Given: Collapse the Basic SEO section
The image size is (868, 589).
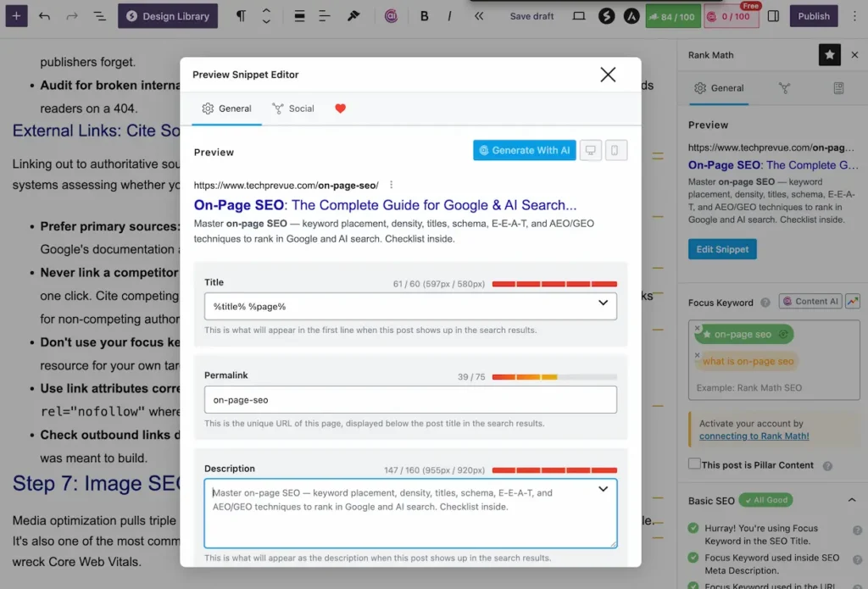Looking at the screenshot, I should [851, 500].
